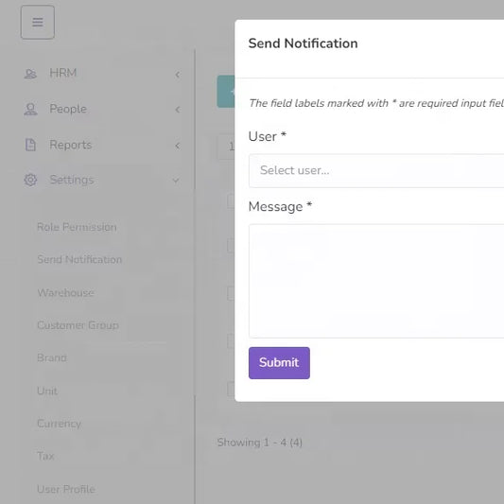Focus the Message text area
The image size is (504, 504).
click(x=376, y=281)
